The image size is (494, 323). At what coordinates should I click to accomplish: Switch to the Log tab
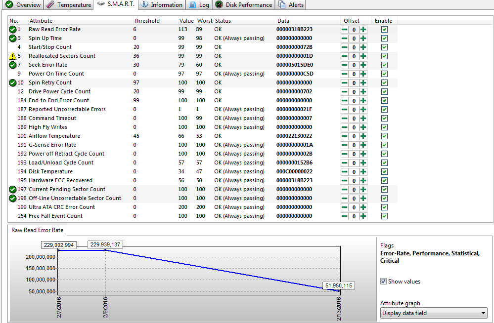pos(199,5)
